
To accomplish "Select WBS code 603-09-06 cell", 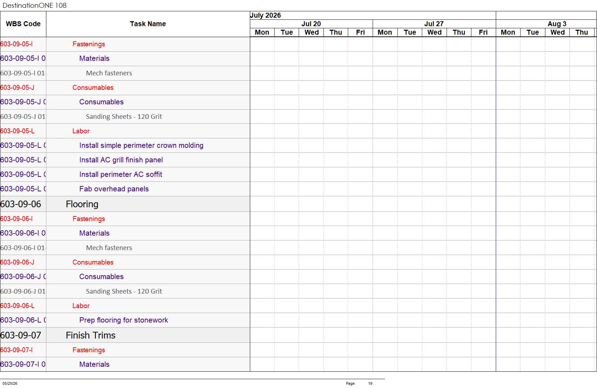I will point(23,204).
